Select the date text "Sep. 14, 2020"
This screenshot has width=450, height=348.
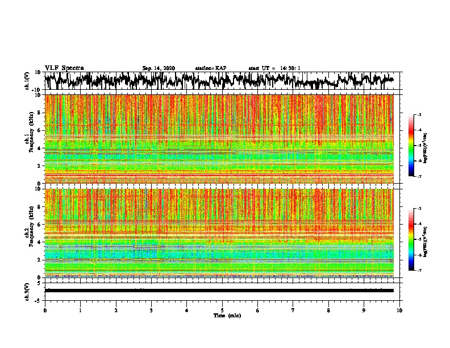click(x=159, y=68)
